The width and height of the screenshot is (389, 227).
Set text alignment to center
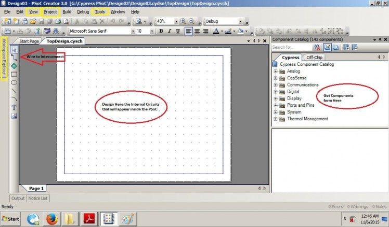pos(197,31)
